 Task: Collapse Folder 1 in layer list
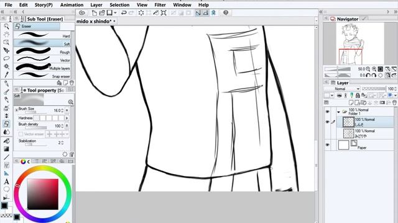[x=338, y=111]
